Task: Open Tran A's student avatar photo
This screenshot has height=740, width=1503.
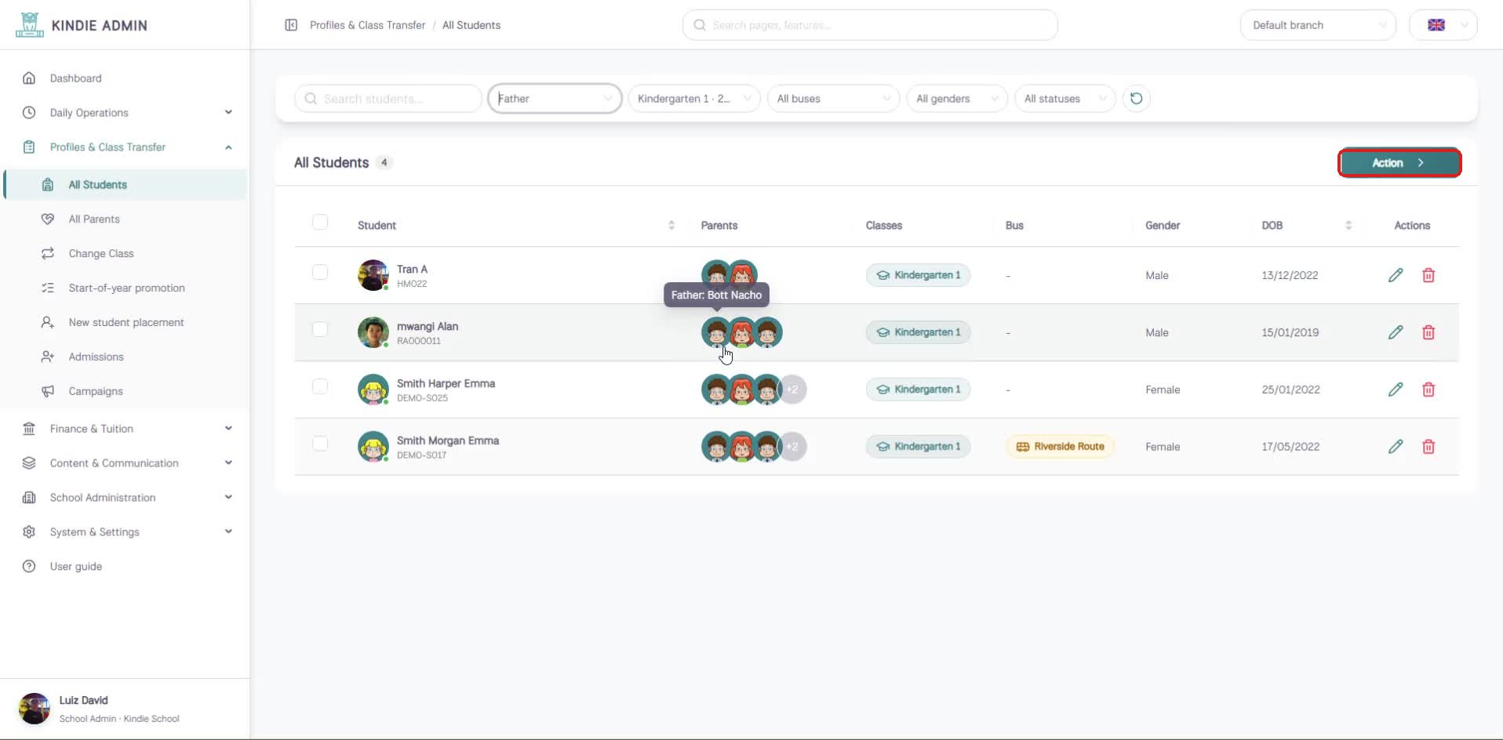Action: 373,275
